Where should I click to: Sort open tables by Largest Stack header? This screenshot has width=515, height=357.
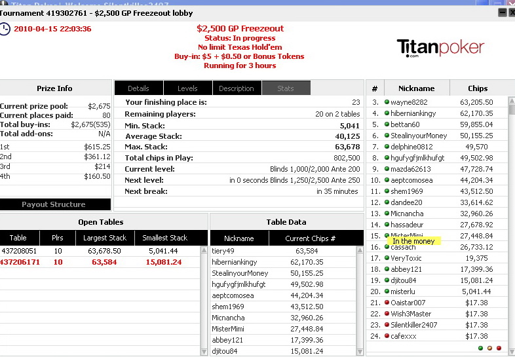pyautogui.click(x=105, y=238)
